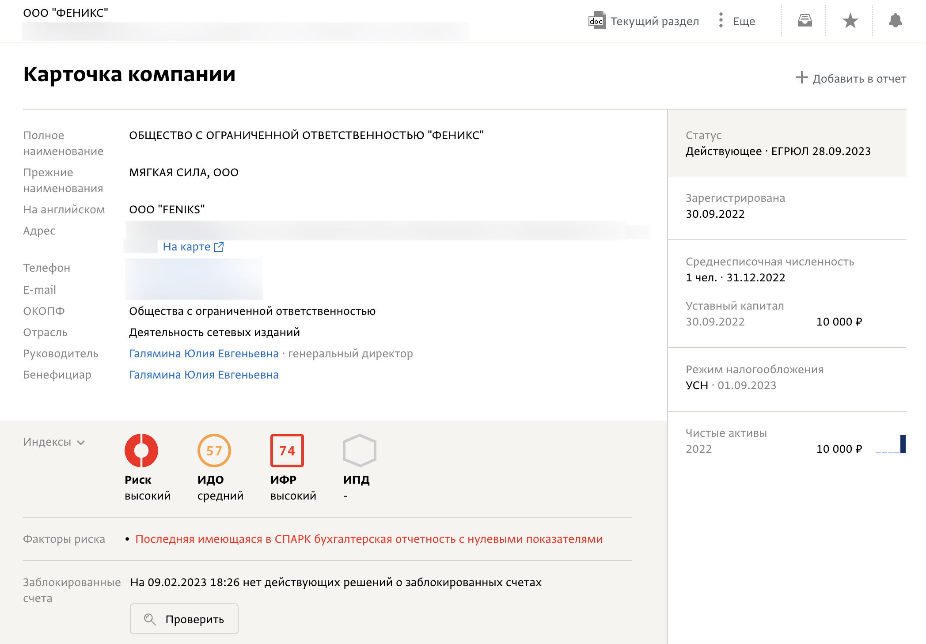The height and width of the screenshot is (644, 926).
Task: Select the English name ООО "FENIKS"
Action: [x=167, y=209]
